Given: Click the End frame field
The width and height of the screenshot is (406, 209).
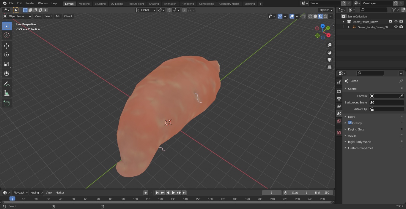Looking at the screenshot, I should 322,193.
